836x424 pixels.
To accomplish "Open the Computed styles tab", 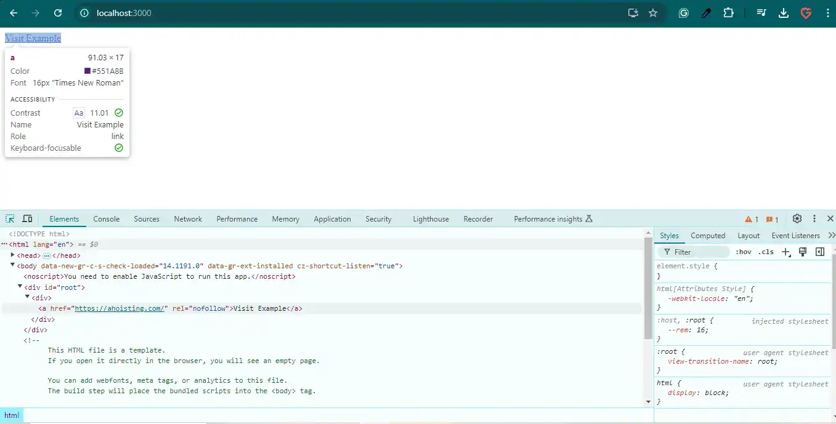I will coord(708,236).
